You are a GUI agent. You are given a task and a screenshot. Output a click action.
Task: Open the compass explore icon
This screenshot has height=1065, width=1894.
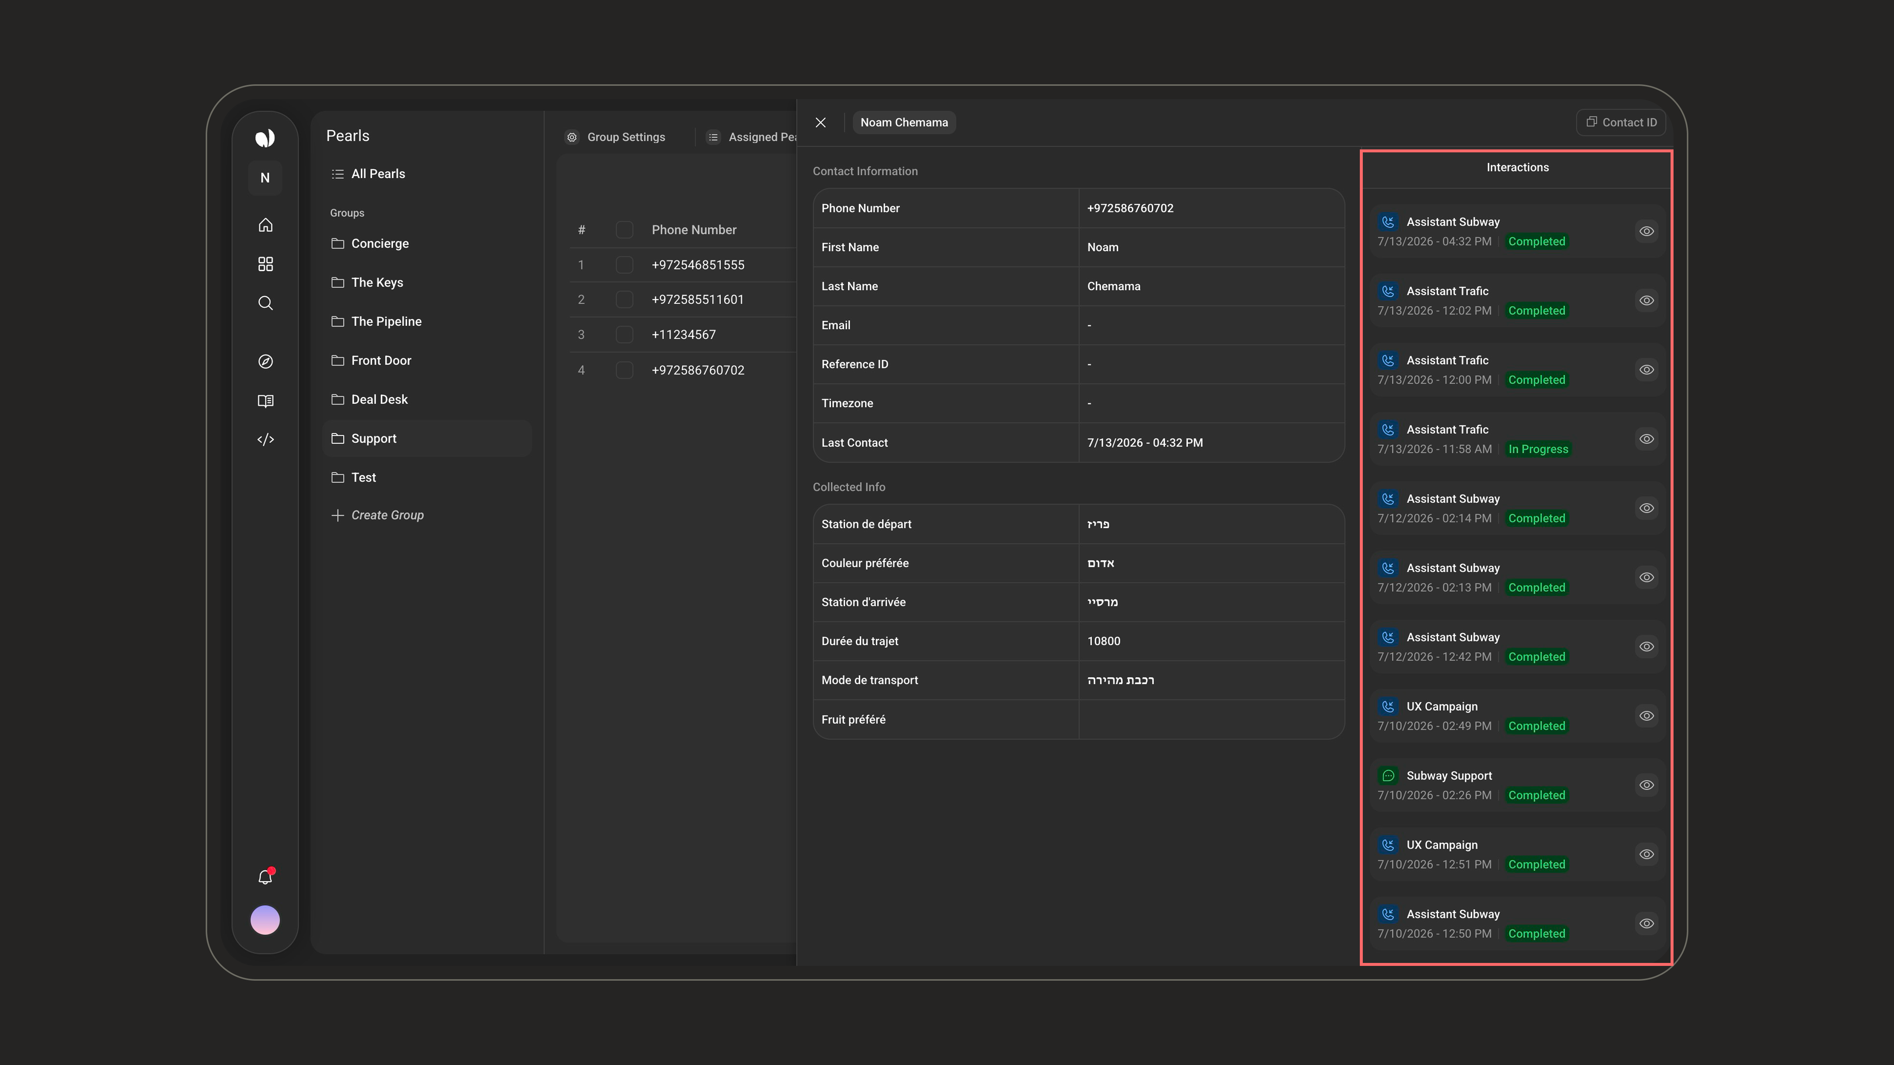click(266, 362)
